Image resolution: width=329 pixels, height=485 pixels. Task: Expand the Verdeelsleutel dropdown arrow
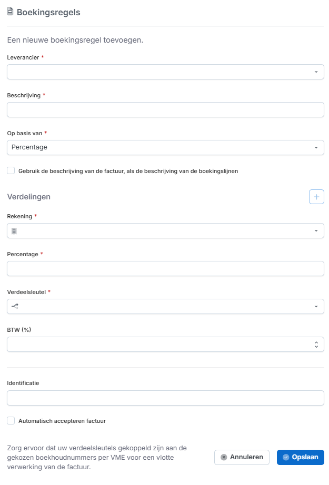coord(316,307)
